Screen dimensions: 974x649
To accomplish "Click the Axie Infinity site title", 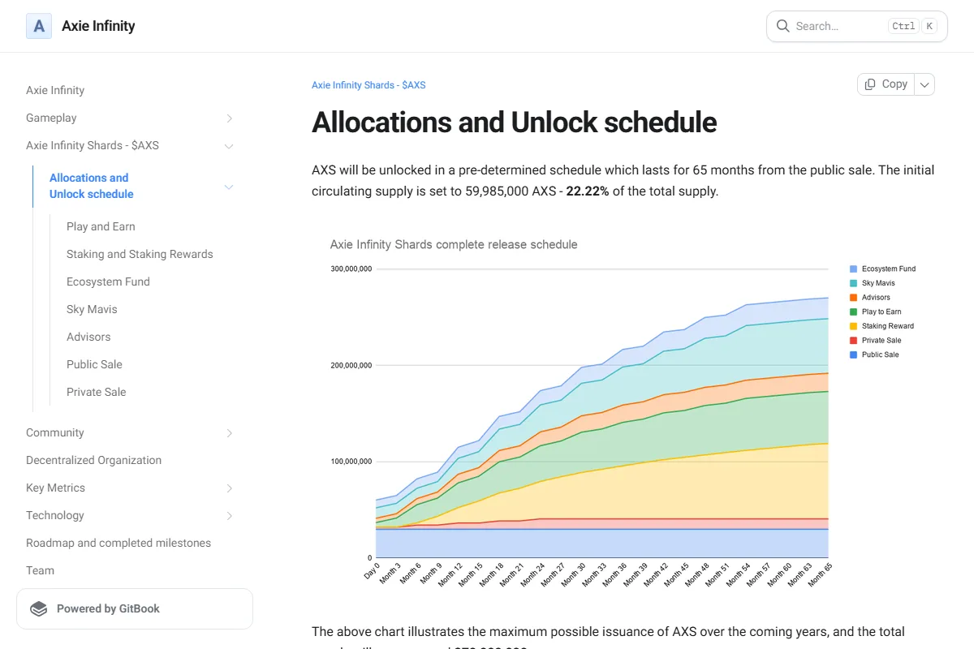I will click(x=98, y=26).
